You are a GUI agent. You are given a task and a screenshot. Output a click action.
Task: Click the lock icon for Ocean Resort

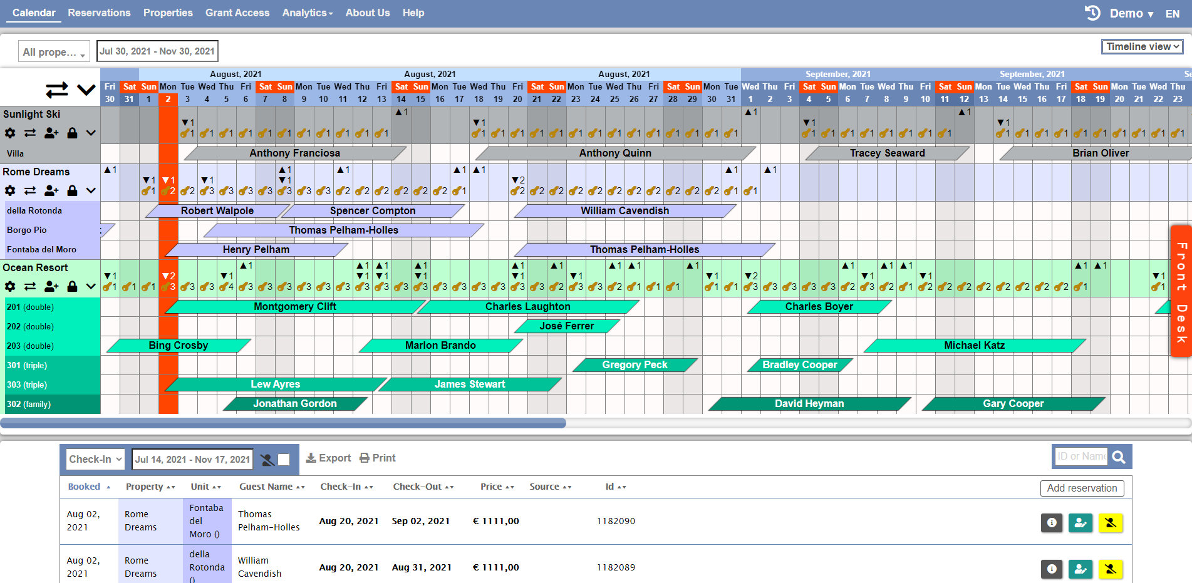click(72, 286)
